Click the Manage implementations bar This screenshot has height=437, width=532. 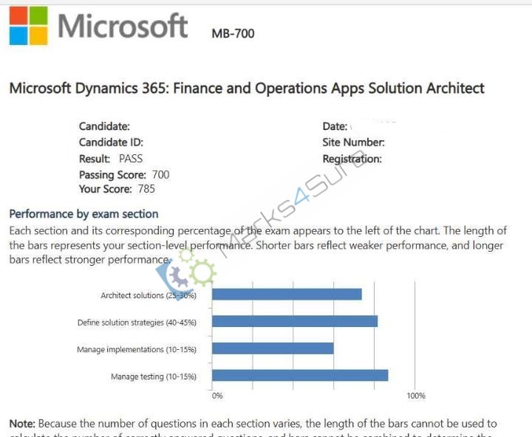(273, 348)
